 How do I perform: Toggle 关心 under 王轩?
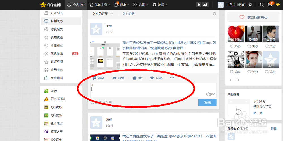tap(270, 72)
